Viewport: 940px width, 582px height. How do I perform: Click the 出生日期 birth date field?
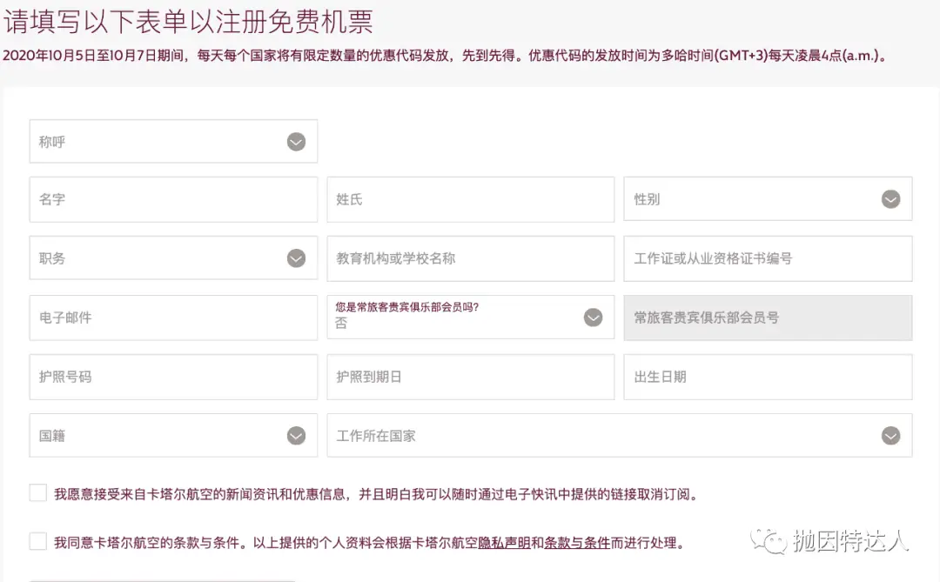(x=768, y=377)
